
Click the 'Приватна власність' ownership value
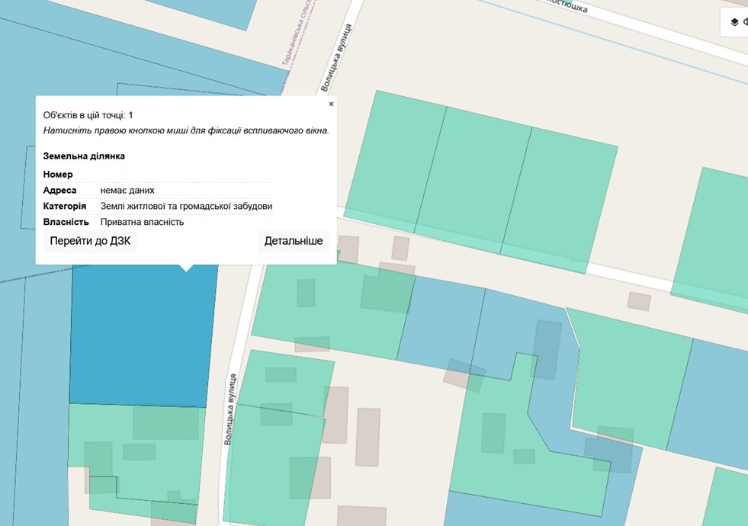click(142, 223)
